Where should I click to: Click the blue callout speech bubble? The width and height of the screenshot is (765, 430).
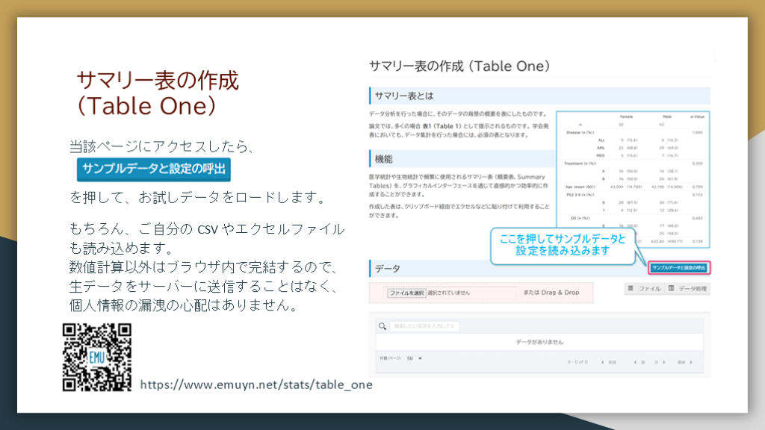coord(562,245)
